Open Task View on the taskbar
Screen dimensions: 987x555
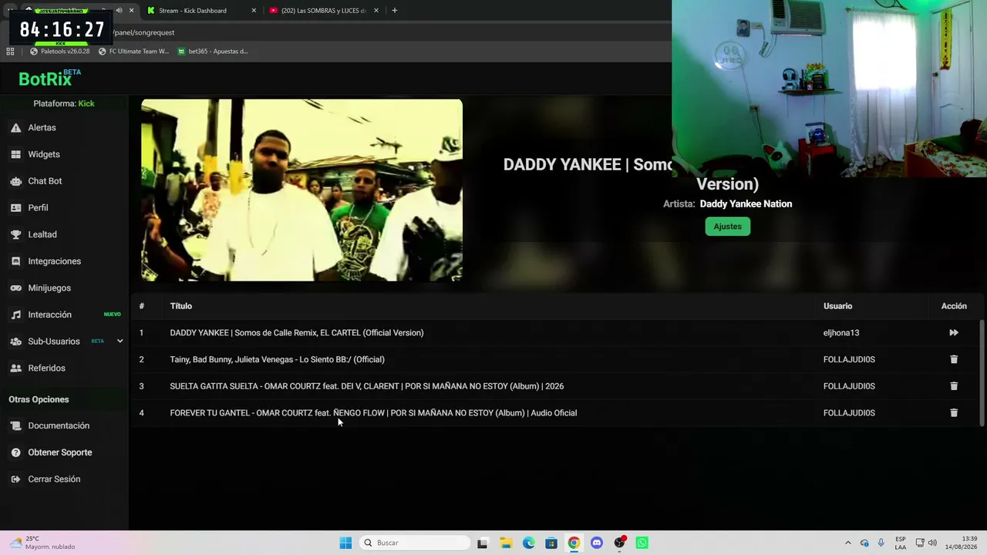482,543
